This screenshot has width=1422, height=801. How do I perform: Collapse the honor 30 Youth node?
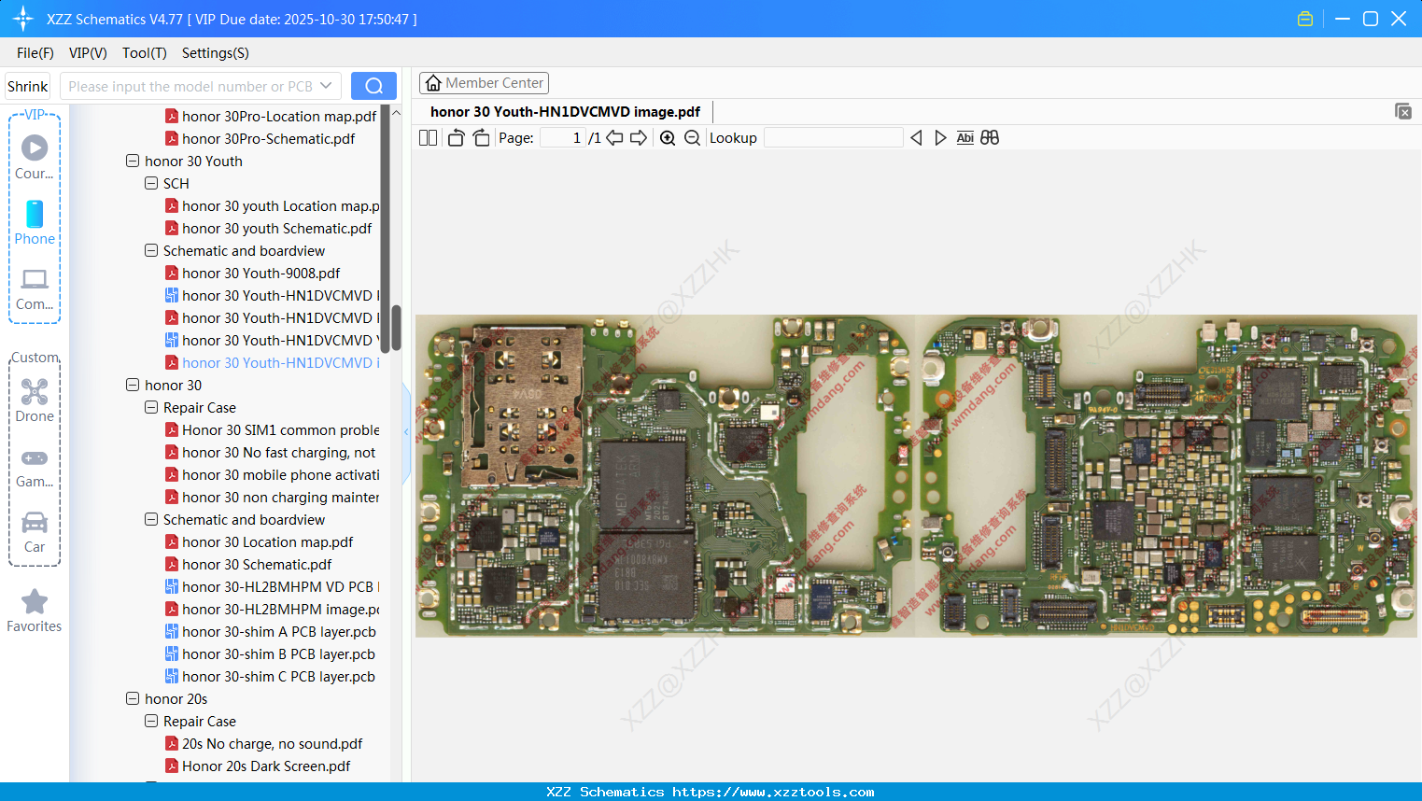coord(133,161)
